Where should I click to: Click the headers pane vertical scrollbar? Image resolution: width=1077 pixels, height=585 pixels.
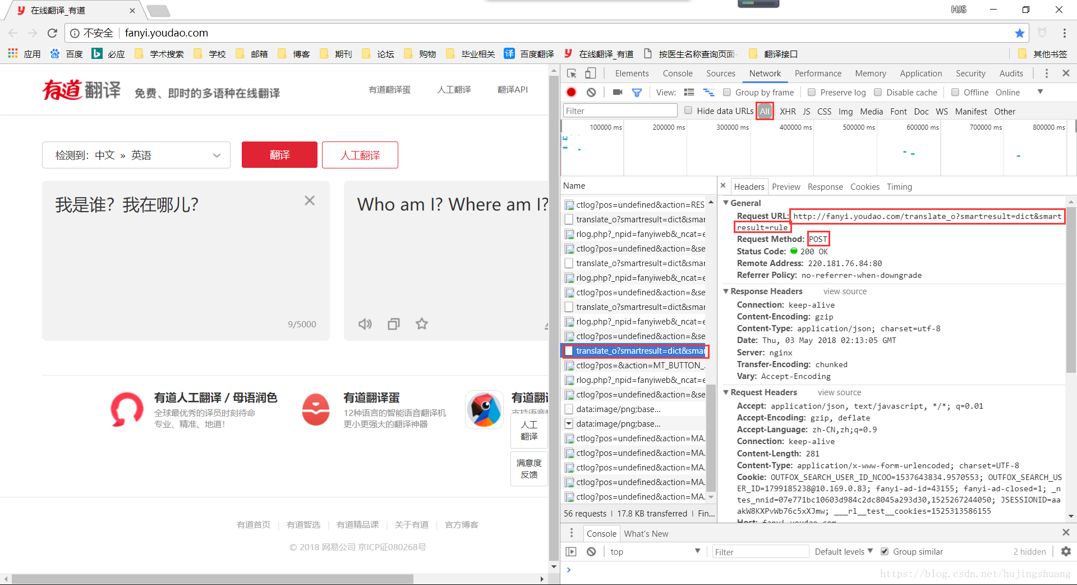pos(1071,289)
